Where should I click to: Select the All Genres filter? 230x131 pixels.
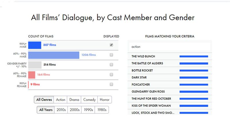click(44, 100)
